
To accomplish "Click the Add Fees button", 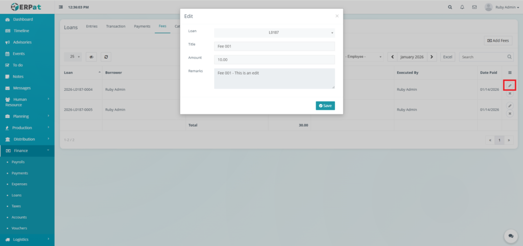I will point(498,41).
